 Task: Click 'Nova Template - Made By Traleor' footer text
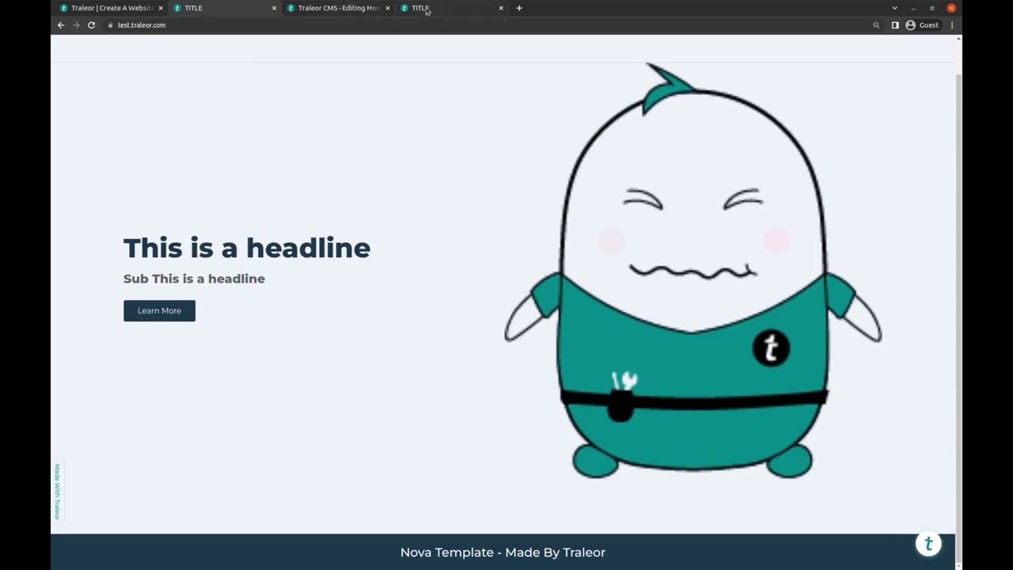(503, 553)
